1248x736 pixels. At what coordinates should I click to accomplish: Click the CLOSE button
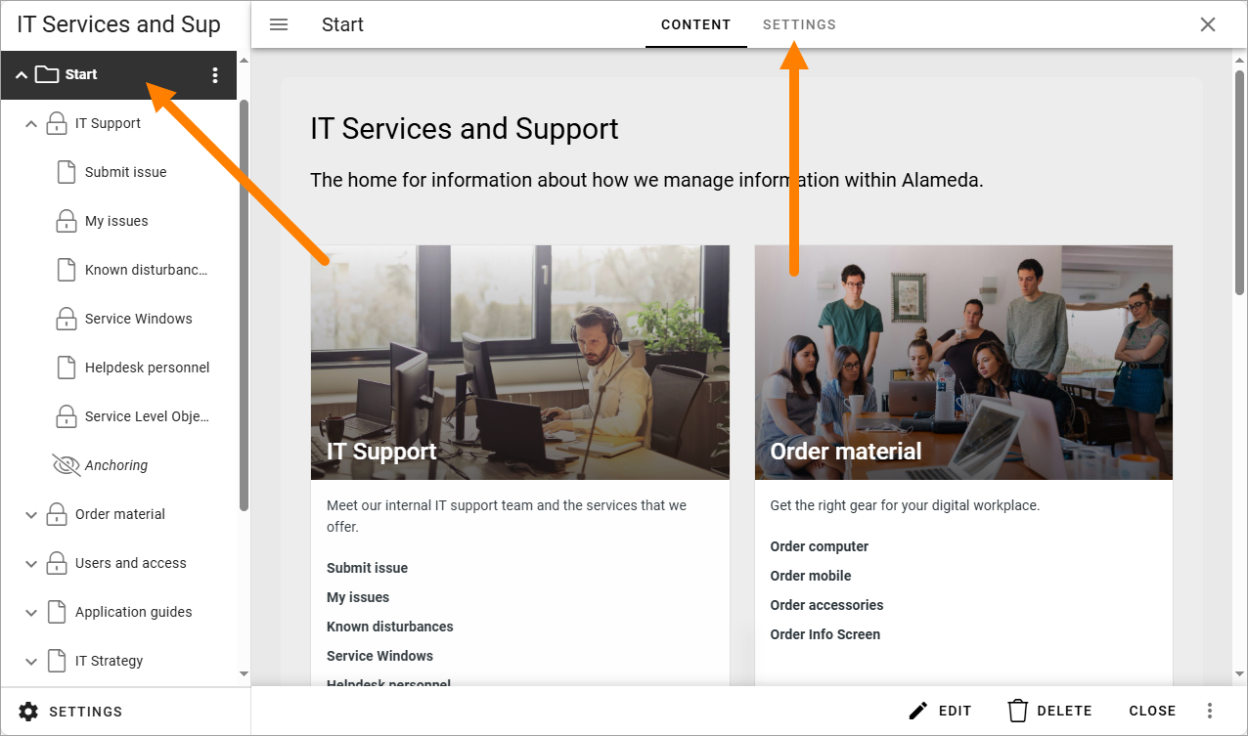(1152, 711)
